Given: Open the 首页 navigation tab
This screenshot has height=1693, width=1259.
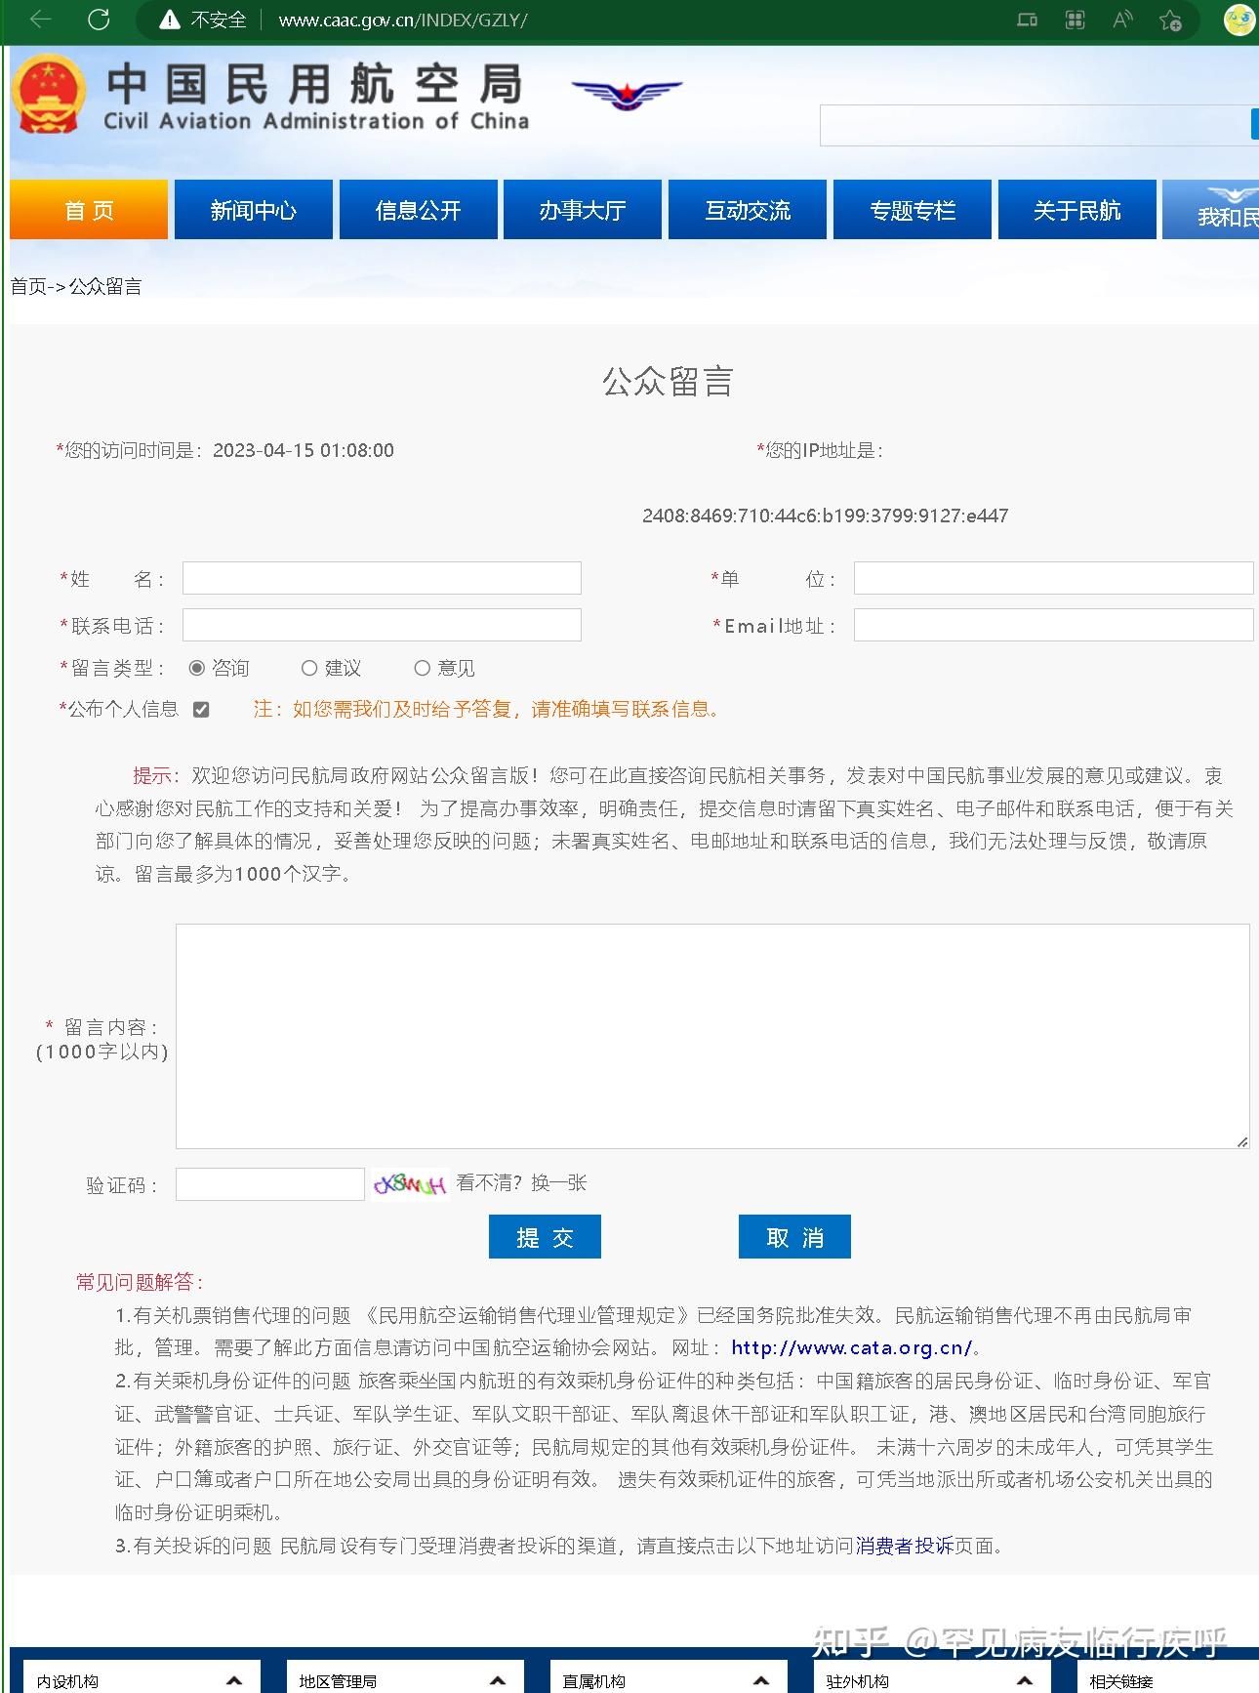Looking at the screenshot, I should tap(89, 209).
